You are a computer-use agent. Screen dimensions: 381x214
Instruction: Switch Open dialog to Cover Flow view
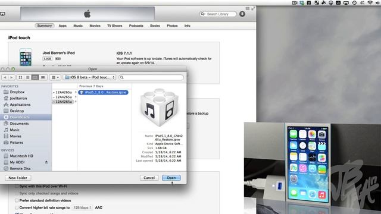[x=43, y=77]
